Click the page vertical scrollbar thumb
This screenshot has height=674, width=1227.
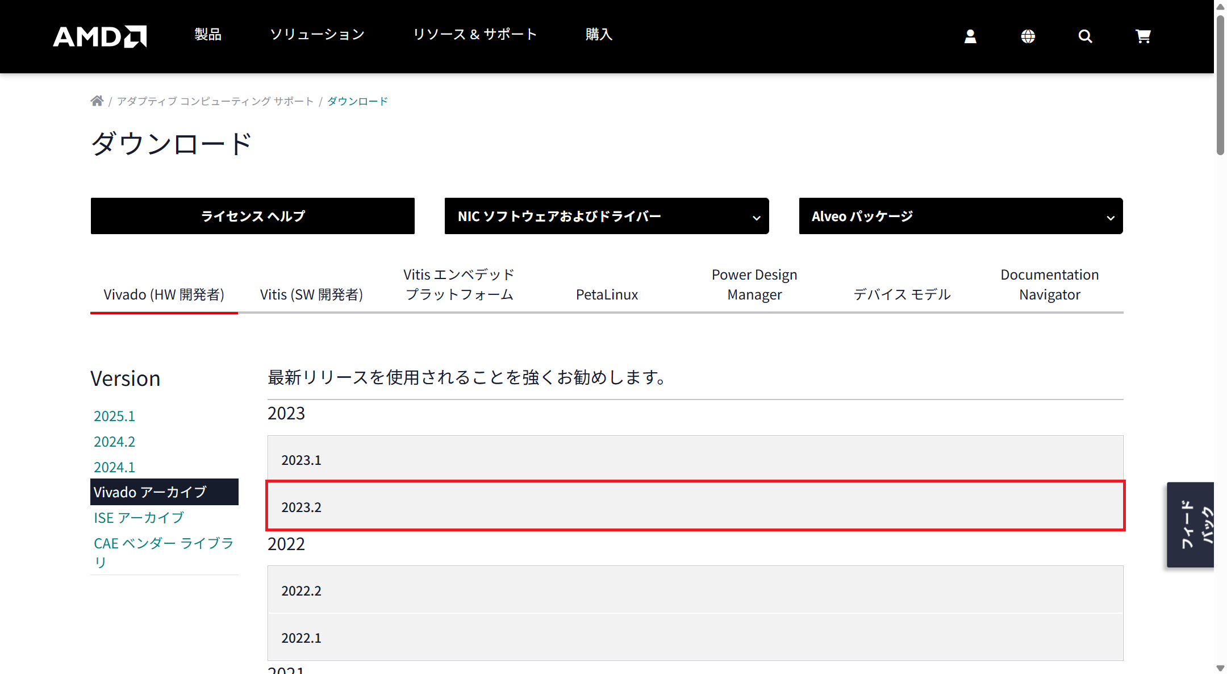[1220, 85]
